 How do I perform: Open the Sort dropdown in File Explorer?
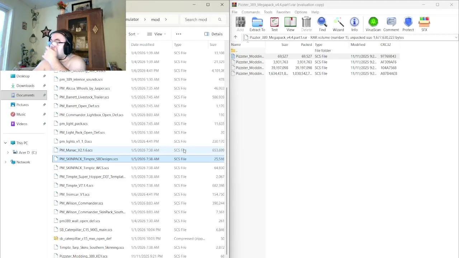coord(134,34)
